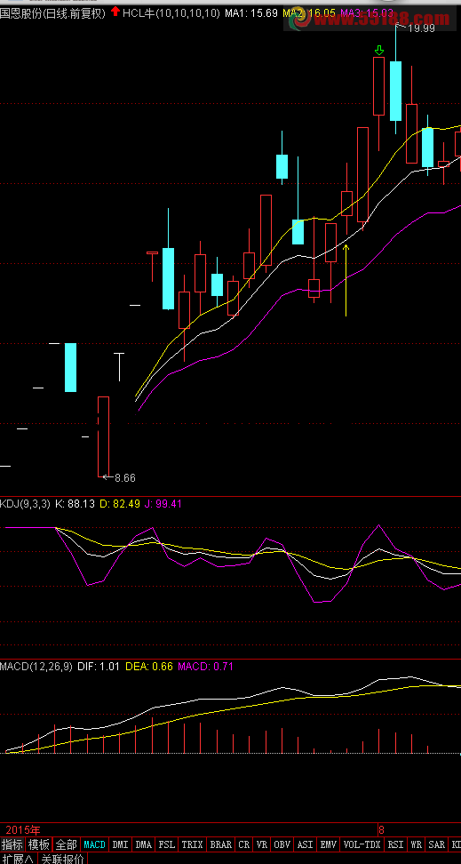Click the green down arrow sell signal
Image resolution: width=461 pixels, height=864 pixels.
pyautogui.click(x=379, y=51)
